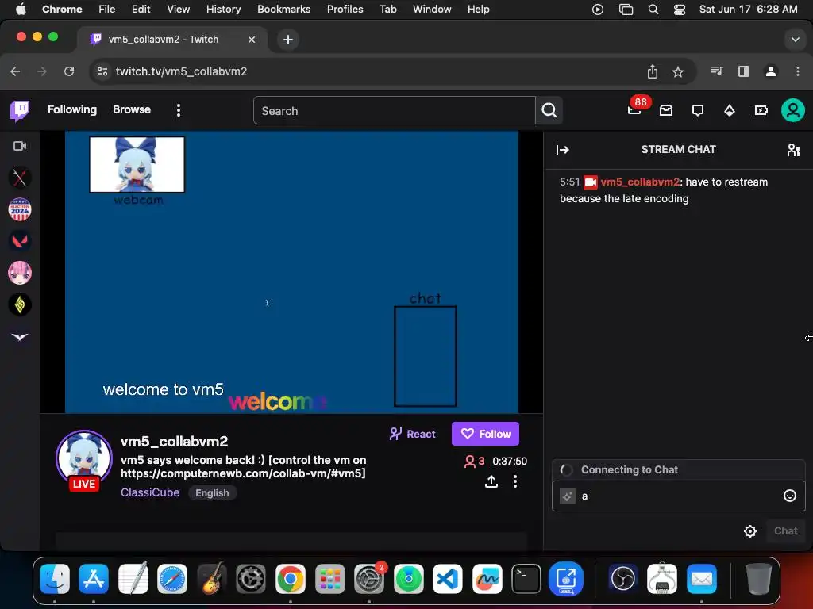Follow the vm5_collabvm2 channel
The image size is (813, 609).
point(485,434)
